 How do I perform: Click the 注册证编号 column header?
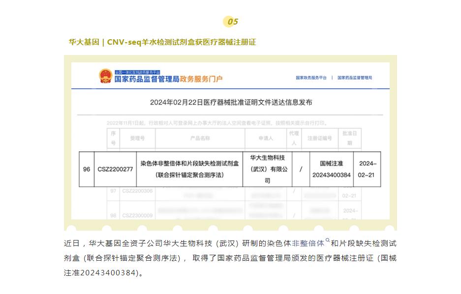point(320,138)
